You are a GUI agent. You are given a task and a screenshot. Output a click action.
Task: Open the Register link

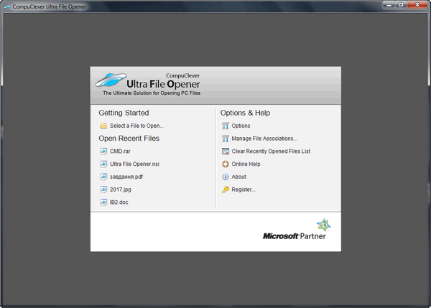(x=244, y=190)
